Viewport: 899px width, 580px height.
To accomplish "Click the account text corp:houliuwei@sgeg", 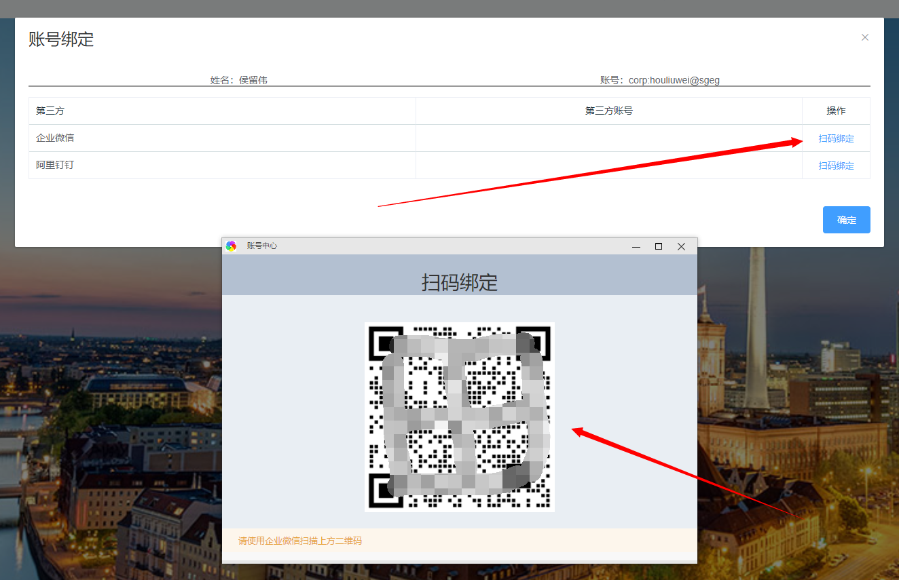I will point(674,79).
